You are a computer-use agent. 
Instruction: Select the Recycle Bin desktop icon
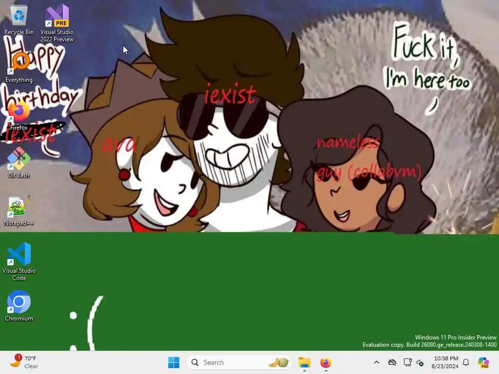pos(19,19)
